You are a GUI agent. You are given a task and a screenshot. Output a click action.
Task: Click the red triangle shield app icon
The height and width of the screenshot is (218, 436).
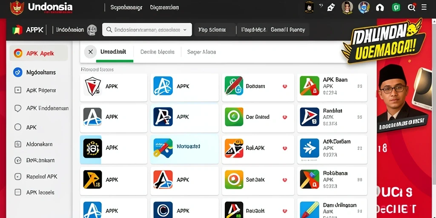92,86
